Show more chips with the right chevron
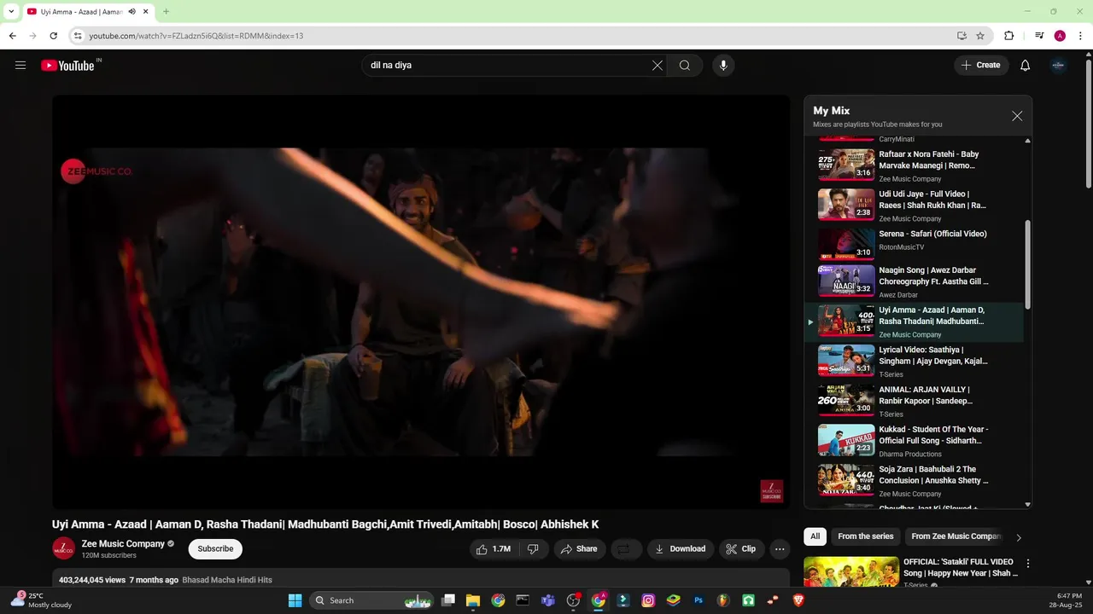This screenshot has height=614, width=1093. point(1019,537)
